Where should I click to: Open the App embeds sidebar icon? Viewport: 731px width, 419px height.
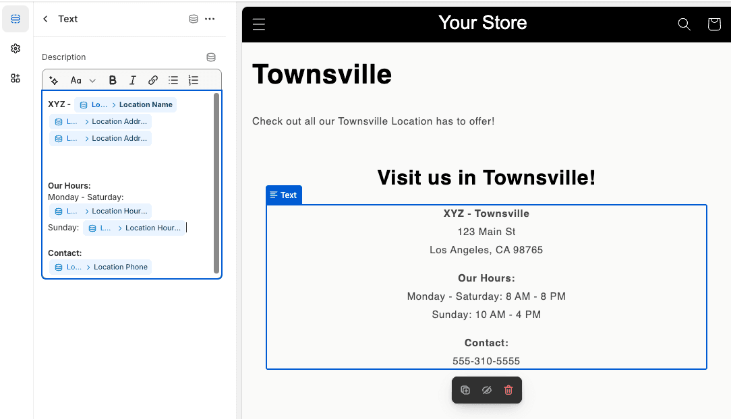[16, 78]
